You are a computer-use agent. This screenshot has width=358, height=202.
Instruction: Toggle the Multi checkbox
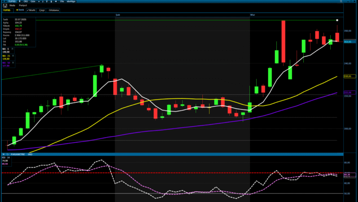click(x=31, y=9)
